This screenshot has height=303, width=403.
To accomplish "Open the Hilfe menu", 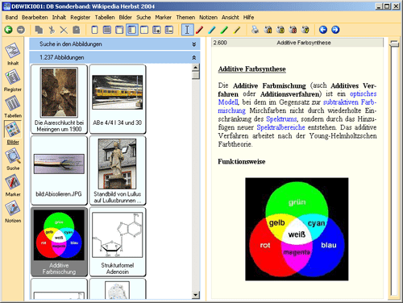I will [248, 18].
